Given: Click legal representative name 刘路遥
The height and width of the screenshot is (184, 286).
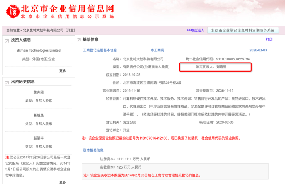Looking at the screenshot, I should click(x=221, y=67).
